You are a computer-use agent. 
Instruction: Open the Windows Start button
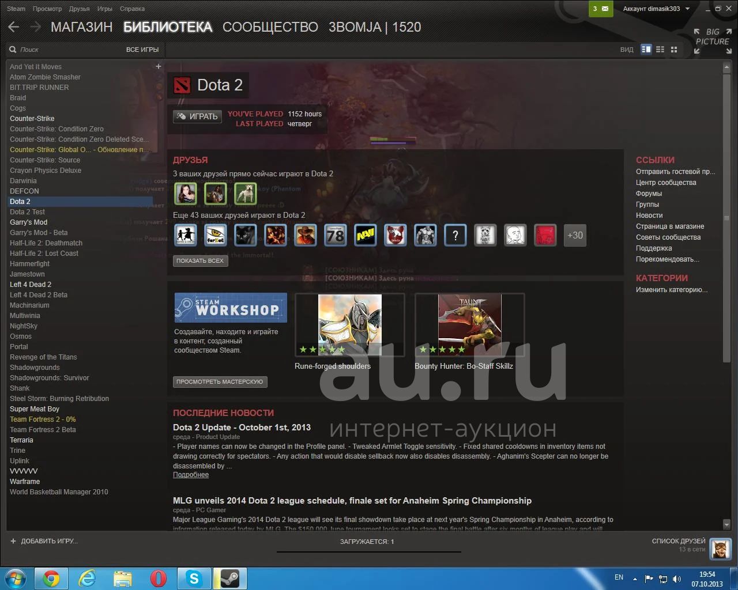point(15,578)
